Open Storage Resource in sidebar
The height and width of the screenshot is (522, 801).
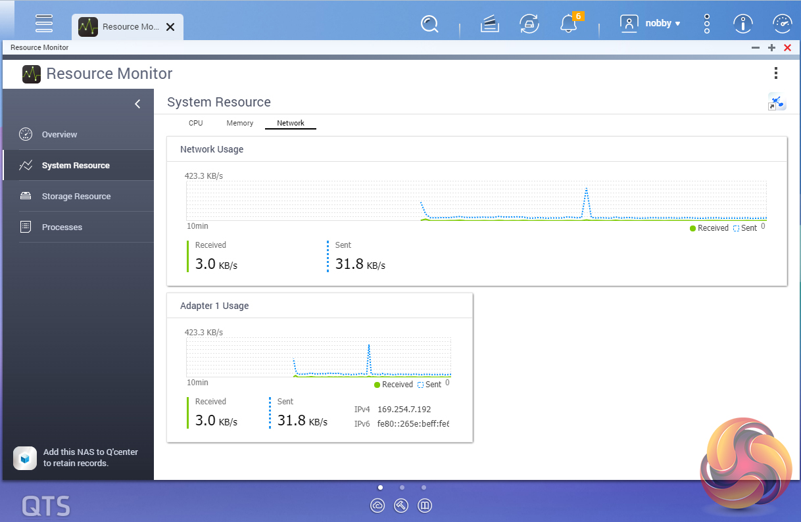coord(76,197)
